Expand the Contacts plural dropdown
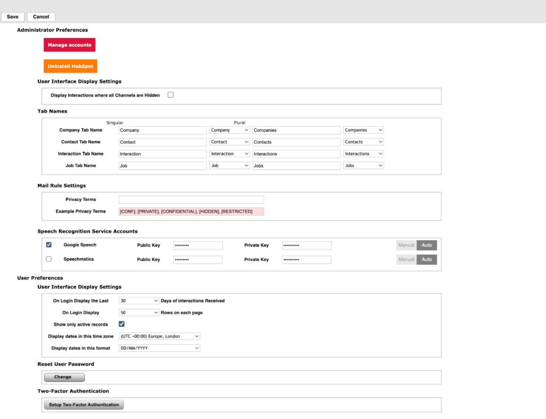Image resolution: width=546 pixels, height=419 pixels. [363, 142]
